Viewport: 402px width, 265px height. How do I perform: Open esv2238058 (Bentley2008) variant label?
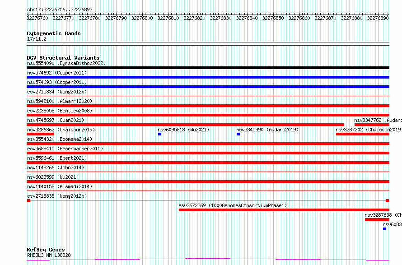pos(60,111)
